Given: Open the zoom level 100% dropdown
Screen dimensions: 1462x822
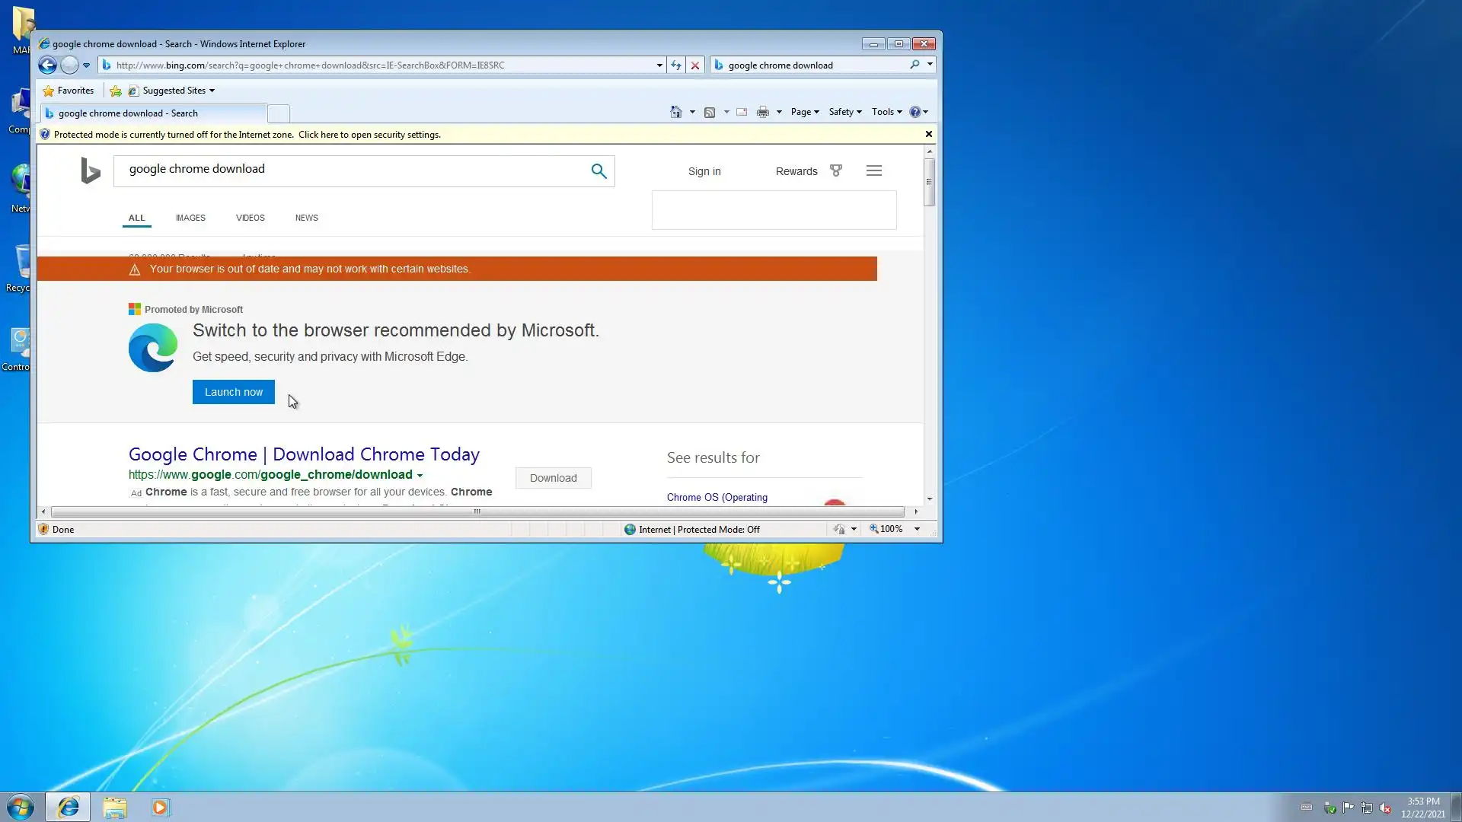Looking at the screenshot, I should click(917, 529).
